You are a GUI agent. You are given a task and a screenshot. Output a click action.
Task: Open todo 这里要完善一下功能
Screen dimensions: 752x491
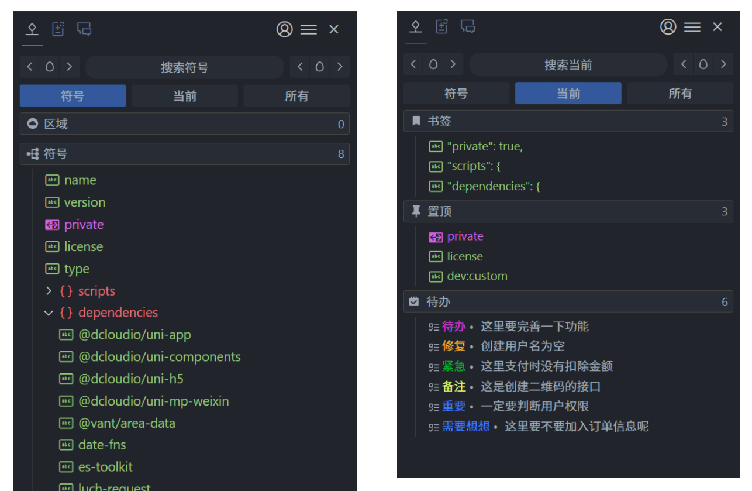tap(534, 327)
